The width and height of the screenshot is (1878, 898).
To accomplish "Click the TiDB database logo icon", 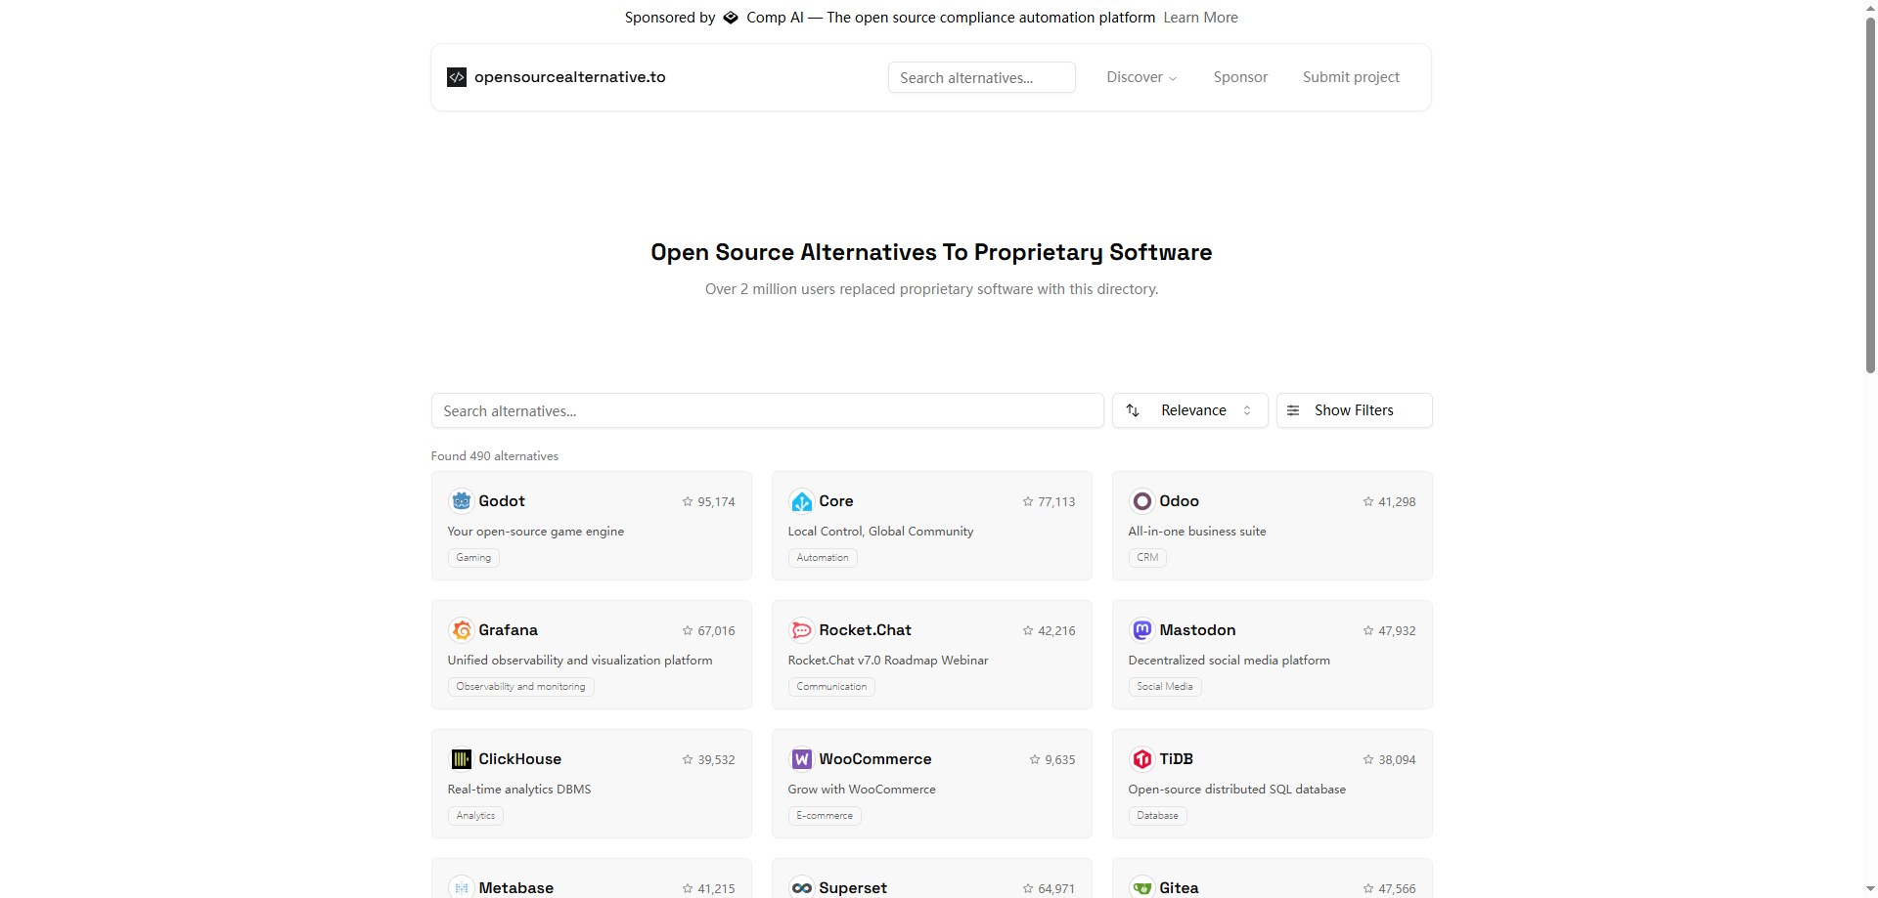I will [1141, 759].
